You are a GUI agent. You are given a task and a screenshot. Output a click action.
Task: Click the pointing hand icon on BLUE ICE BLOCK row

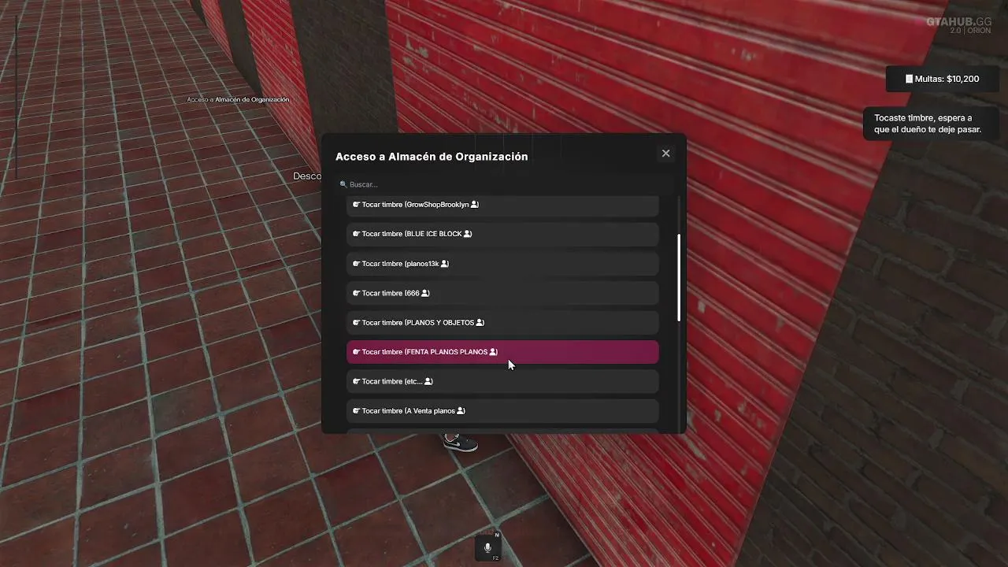click(356, 234)
